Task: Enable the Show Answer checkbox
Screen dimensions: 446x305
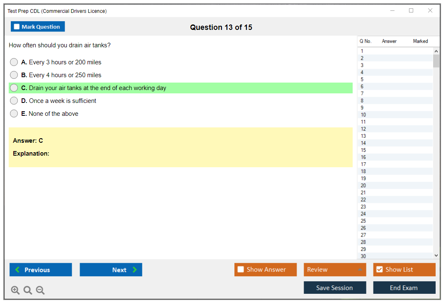Action: (x=241, y=270)
